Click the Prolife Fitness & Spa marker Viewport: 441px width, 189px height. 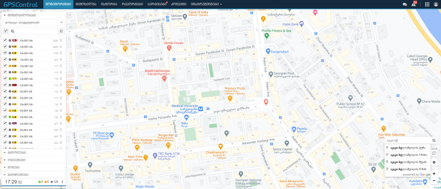267,36
